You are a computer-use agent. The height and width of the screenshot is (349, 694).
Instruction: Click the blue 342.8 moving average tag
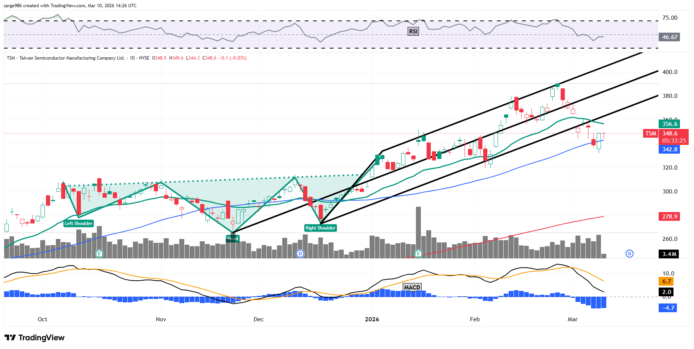[x=669, y=149]
